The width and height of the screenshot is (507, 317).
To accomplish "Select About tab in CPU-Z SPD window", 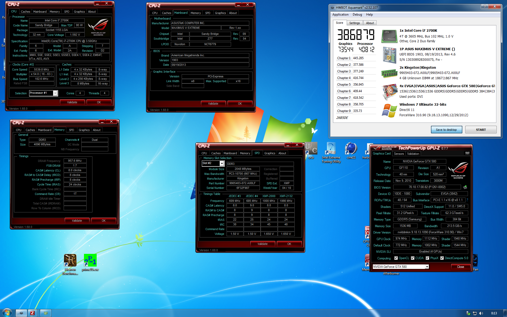I will (x=282, y=153).
